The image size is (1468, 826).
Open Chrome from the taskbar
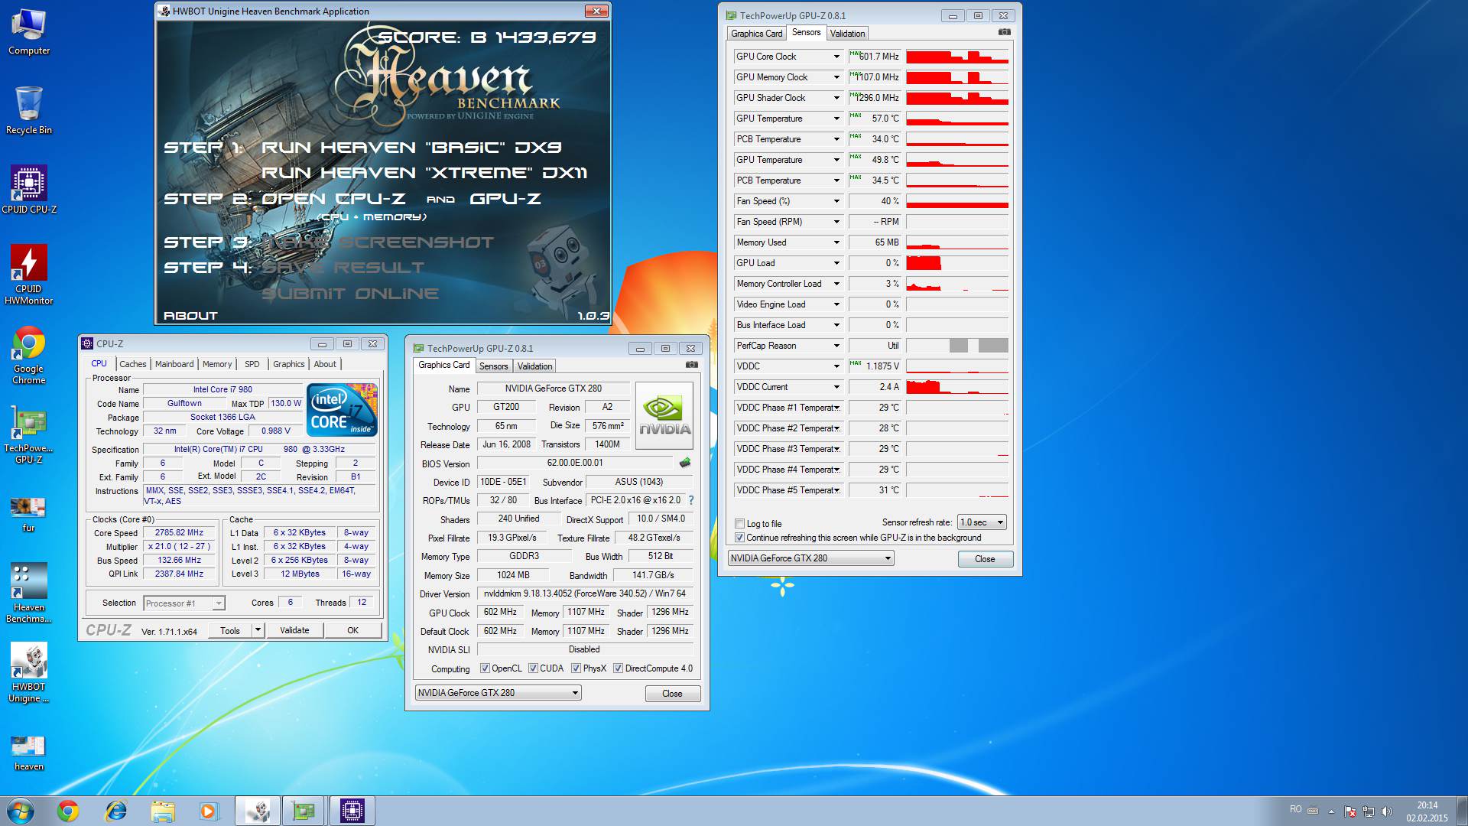click(68, 811)
